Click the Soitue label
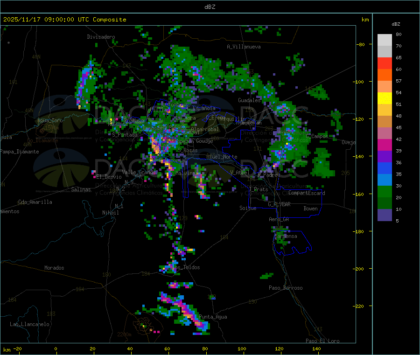Image resolution: width=420 pixels, height=355 pixels. (x=248, y=208)
